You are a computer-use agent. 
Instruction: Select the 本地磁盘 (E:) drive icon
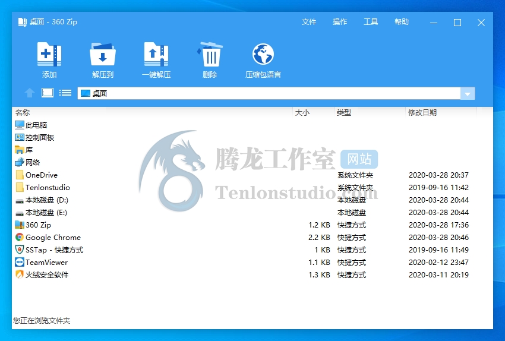20,213
